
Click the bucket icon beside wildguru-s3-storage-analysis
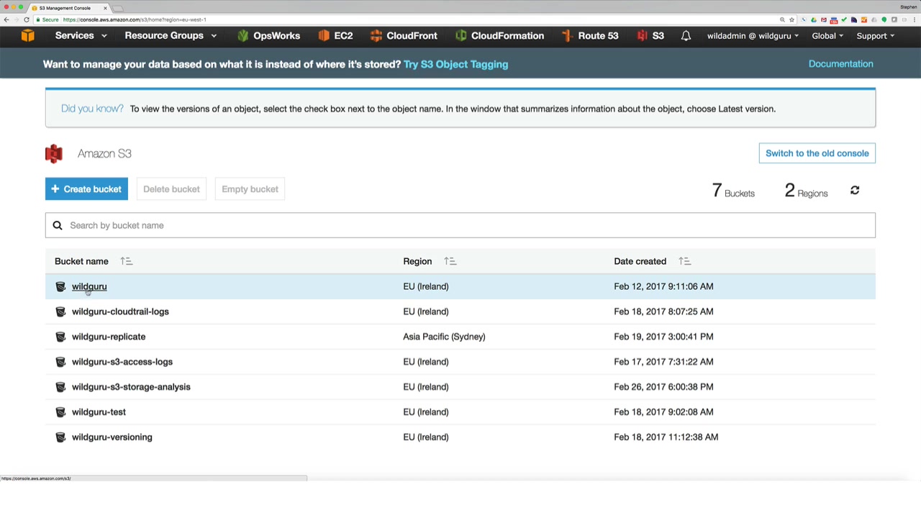[60, 387]
